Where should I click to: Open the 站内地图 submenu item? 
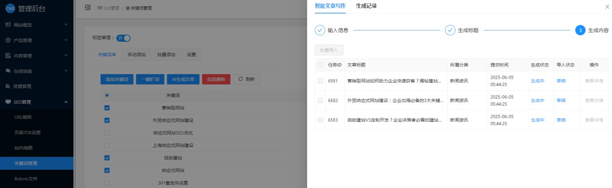click(x=37, y=148)
